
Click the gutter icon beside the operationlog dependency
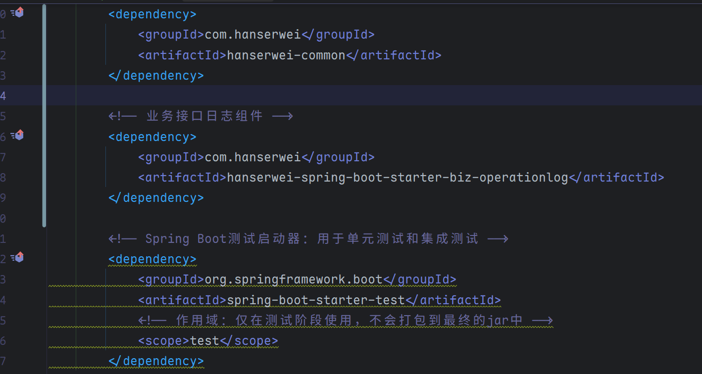(18, 135)
